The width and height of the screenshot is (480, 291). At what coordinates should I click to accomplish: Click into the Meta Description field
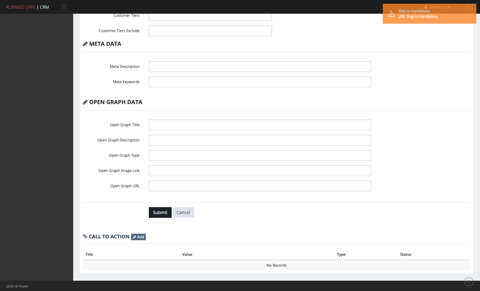click(x=260, y=67)
